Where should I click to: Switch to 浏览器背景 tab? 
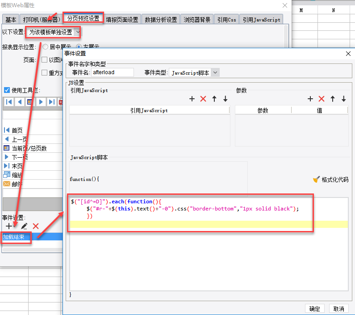[x=197, y=20]
